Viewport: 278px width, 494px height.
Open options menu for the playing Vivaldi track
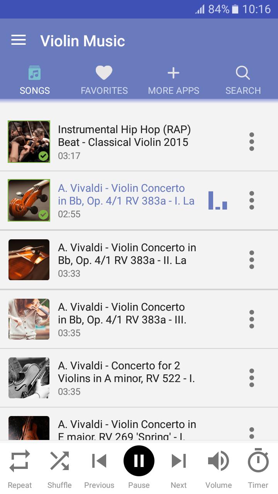click(x=252, y=200)
